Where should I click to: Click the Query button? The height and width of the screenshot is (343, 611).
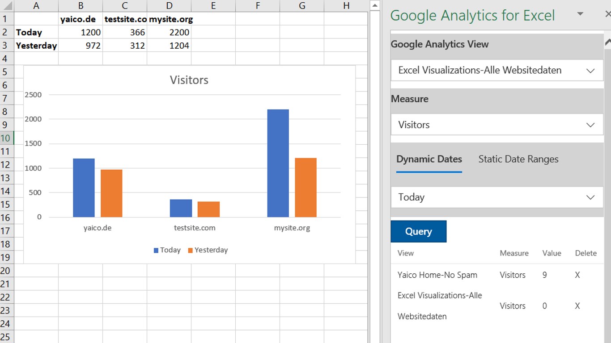coord(419,231)
